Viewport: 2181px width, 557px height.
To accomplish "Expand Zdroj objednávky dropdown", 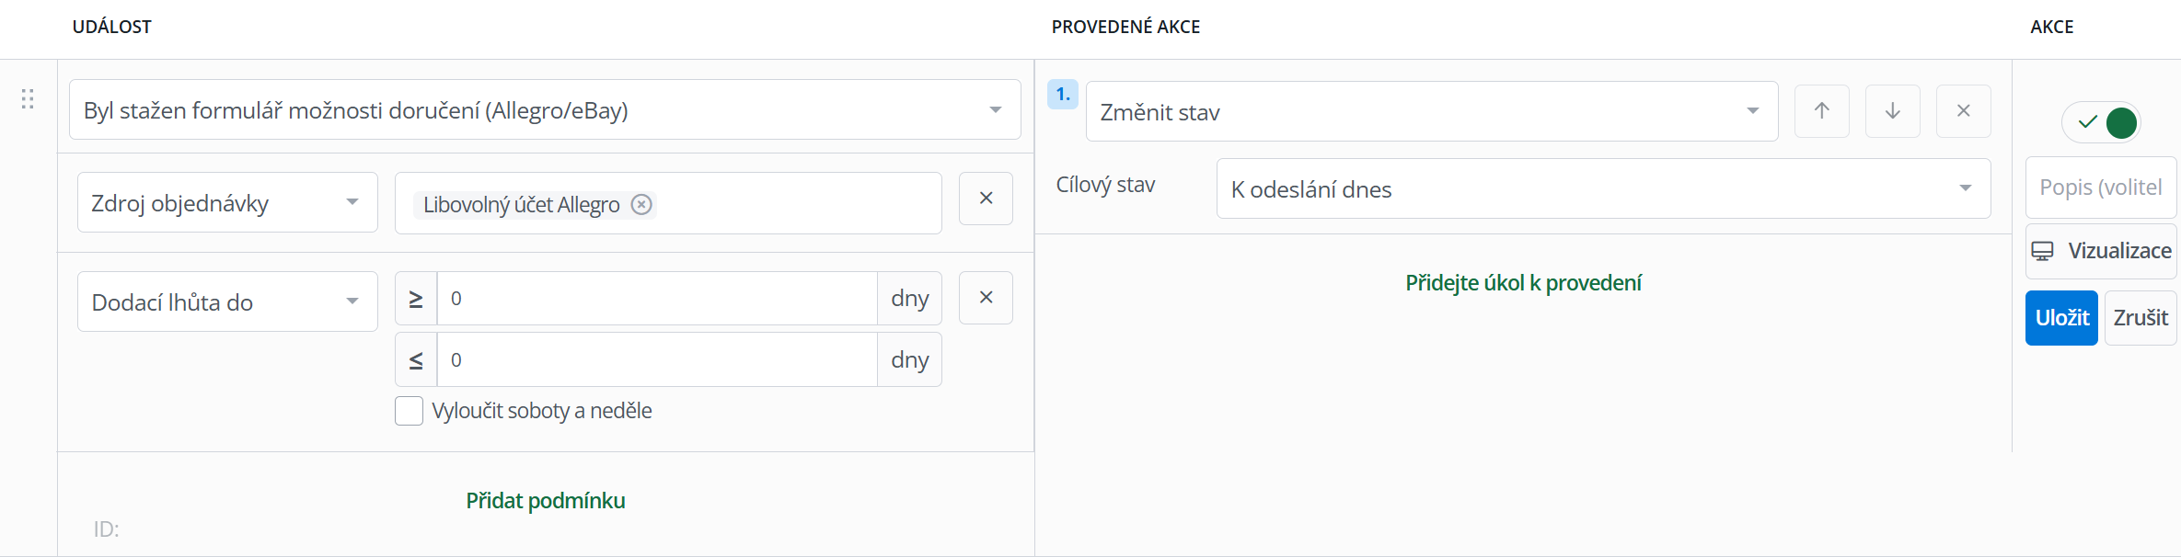I will pyautogui.click(x=227, y=202).
